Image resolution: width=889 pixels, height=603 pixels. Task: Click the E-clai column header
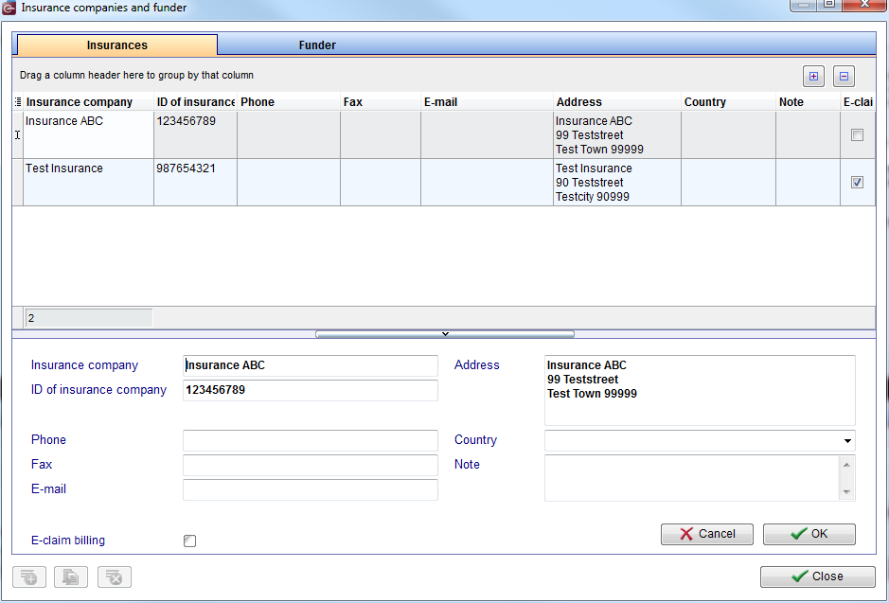858,102
